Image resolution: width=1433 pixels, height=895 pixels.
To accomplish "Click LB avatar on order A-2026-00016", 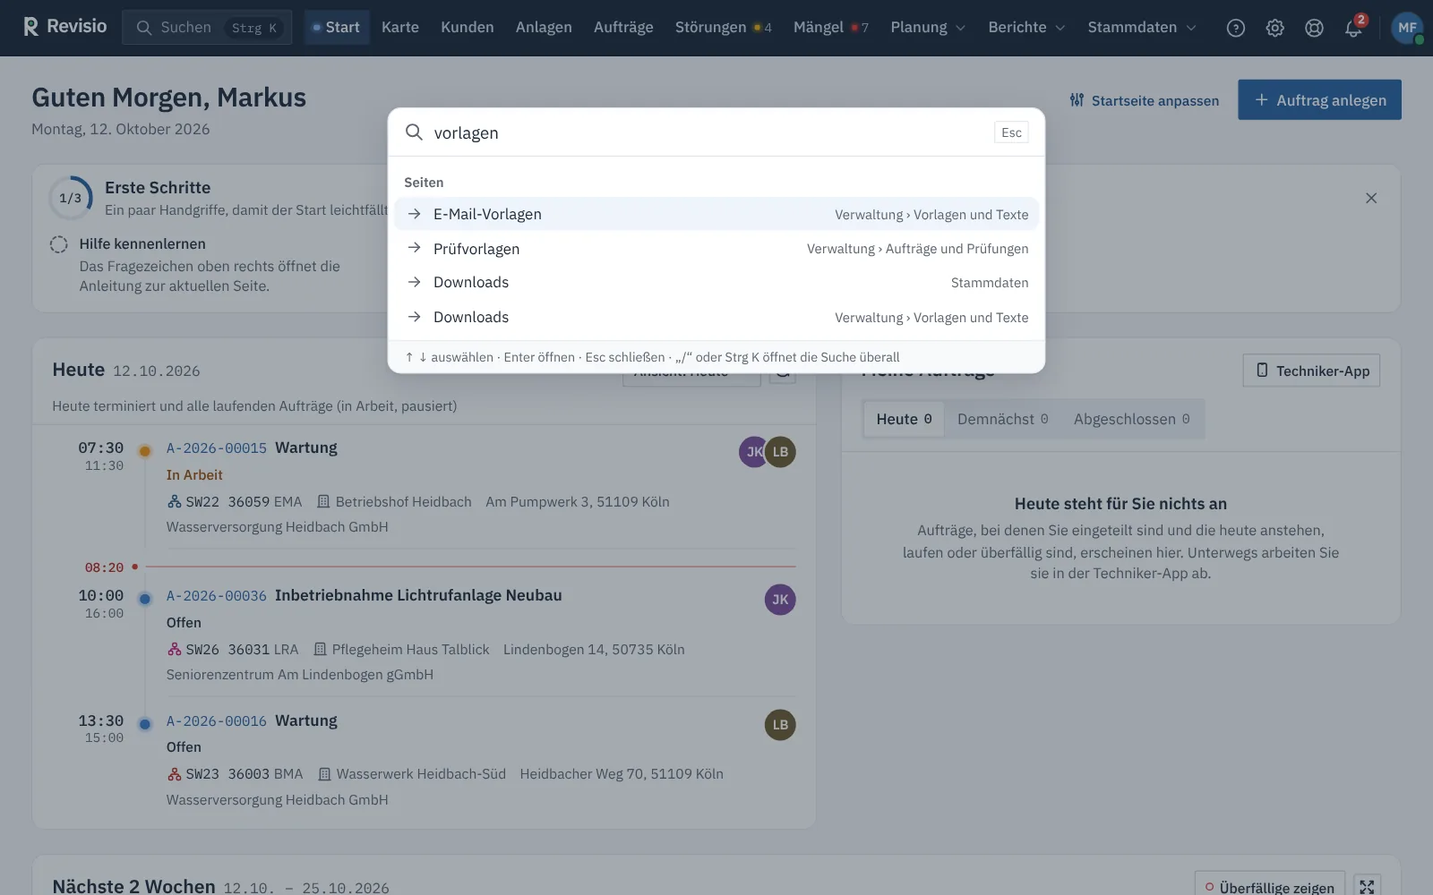I will point(780,725).
